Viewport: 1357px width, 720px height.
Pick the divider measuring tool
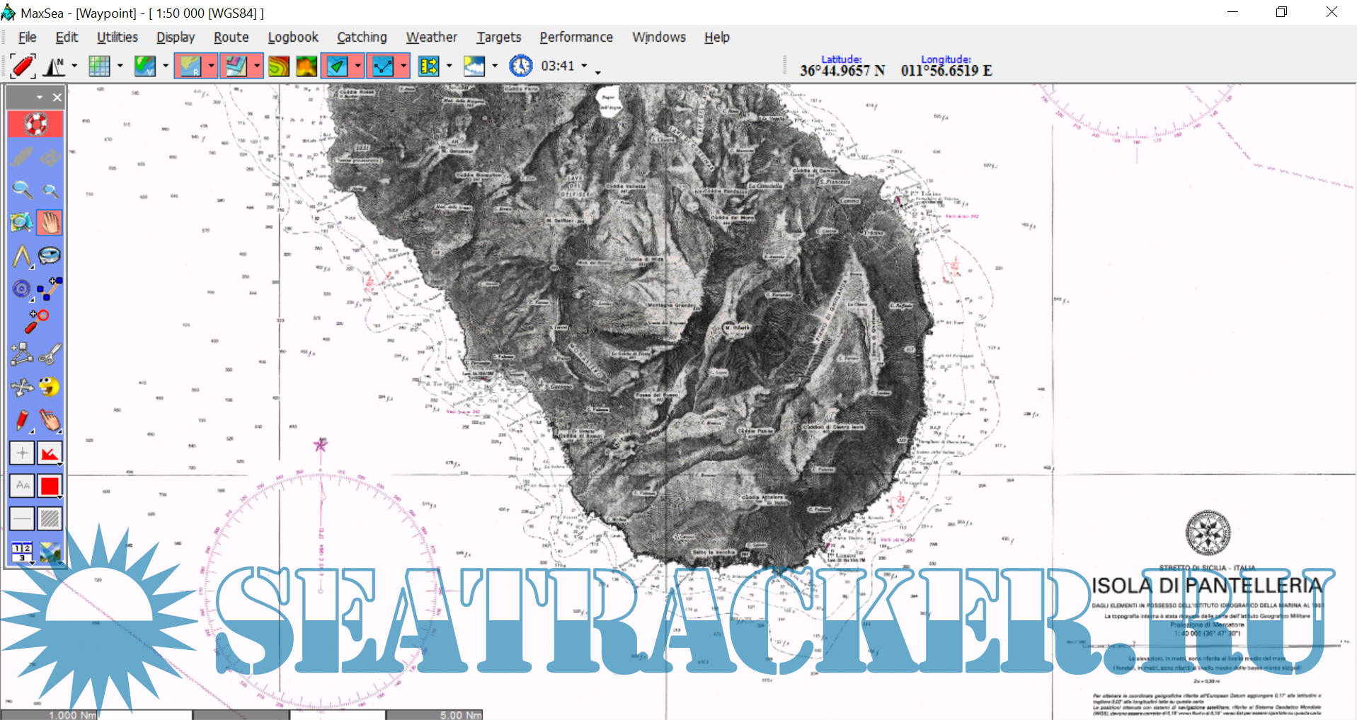21,256
